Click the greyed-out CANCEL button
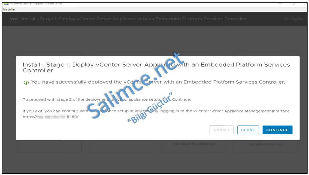This screenshot has width=309, height=175. 222,130
